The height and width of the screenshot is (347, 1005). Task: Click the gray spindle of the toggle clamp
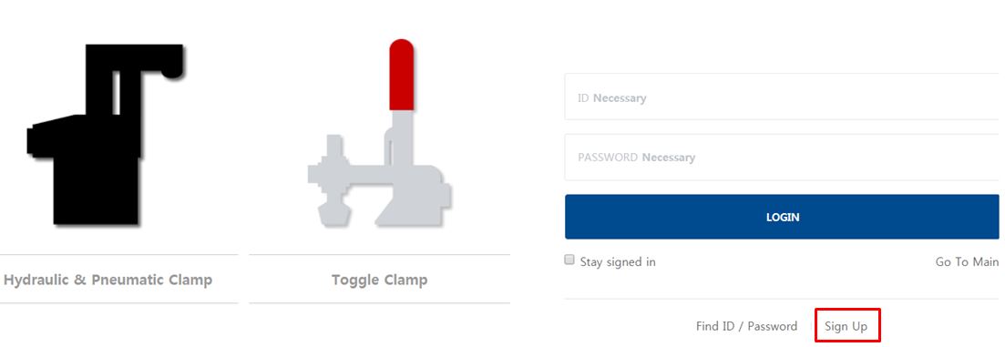[x=332, y=179]
